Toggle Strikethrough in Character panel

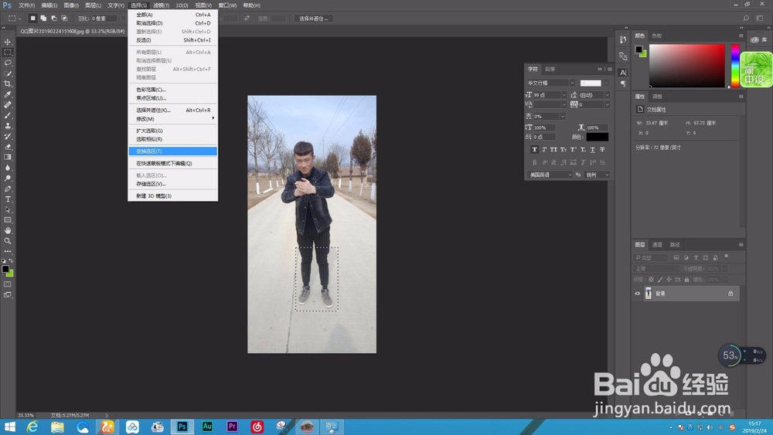[602, 149]
